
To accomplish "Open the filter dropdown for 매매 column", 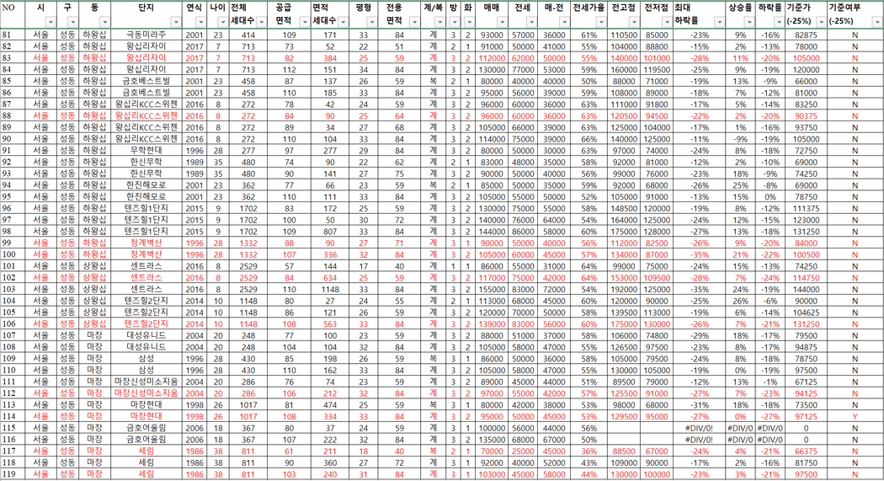I will pyautogui.click(x=502, y=22).
